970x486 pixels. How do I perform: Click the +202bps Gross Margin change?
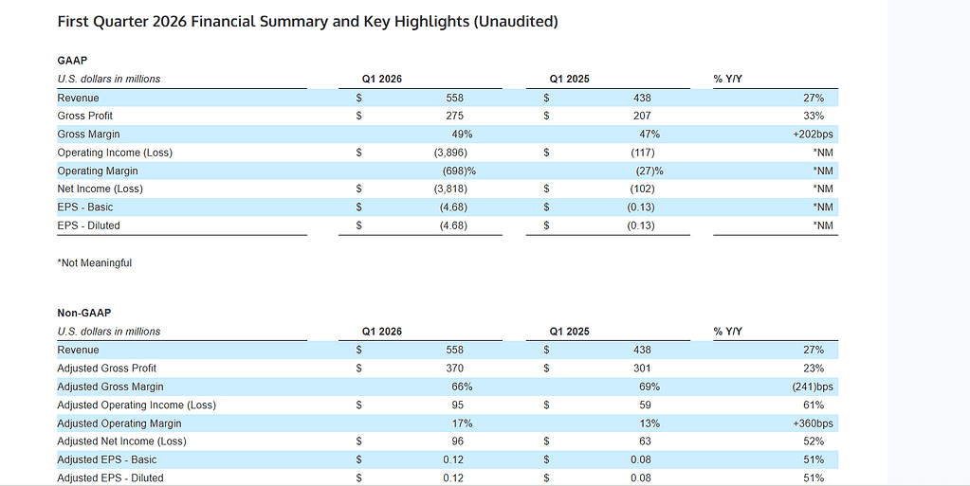tap(815, 135)
